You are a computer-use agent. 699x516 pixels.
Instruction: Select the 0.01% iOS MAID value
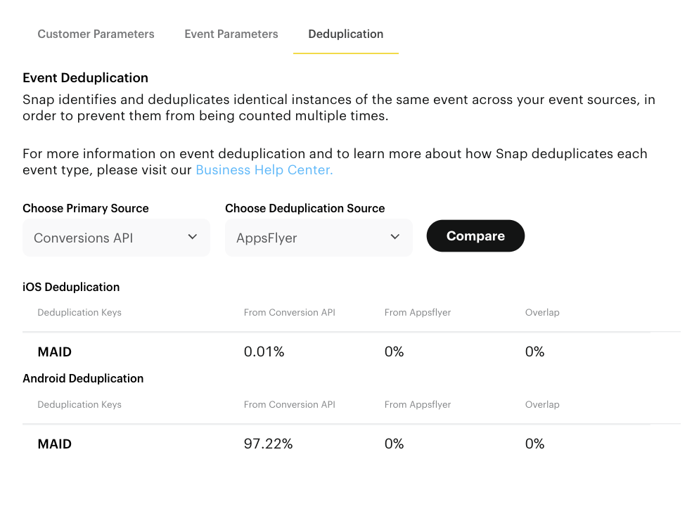264,351
